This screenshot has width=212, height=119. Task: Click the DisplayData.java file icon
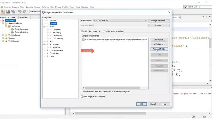point(12,29)
